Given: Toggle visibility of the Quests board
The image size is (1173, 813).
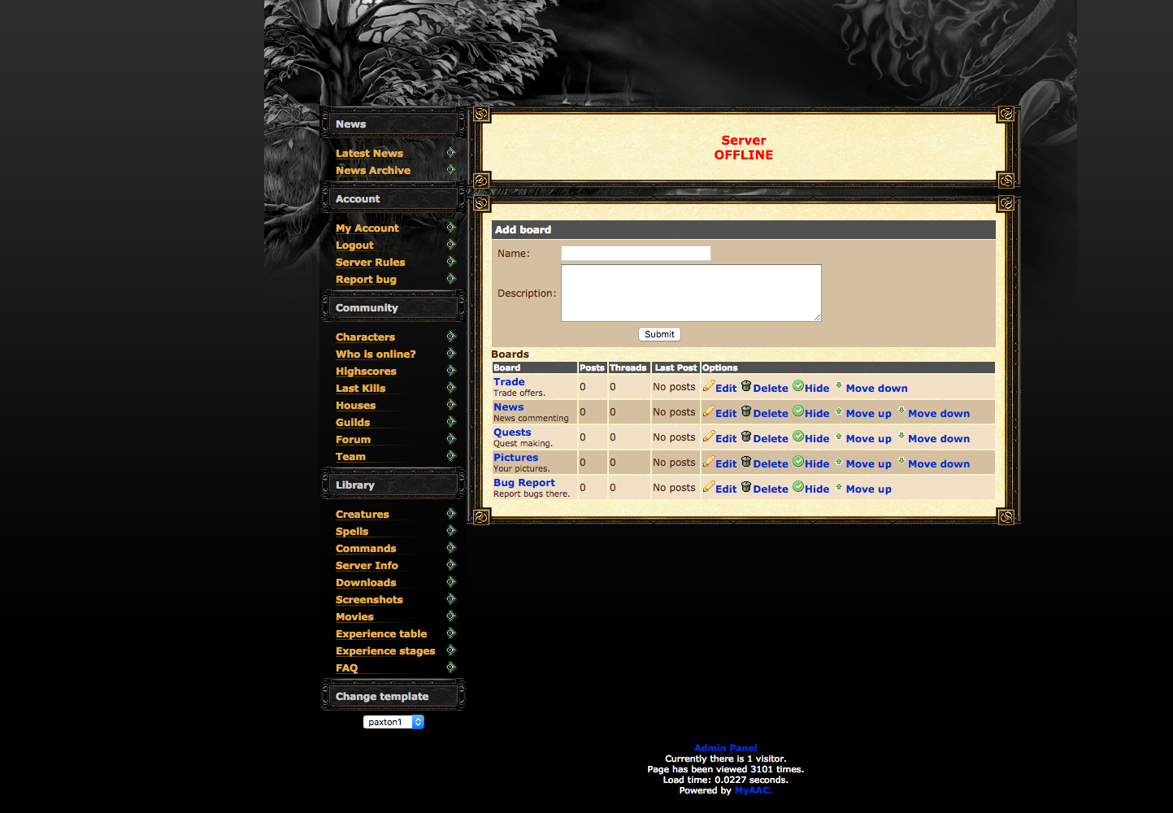Looking at the screenshot, I should coord(815,438).
